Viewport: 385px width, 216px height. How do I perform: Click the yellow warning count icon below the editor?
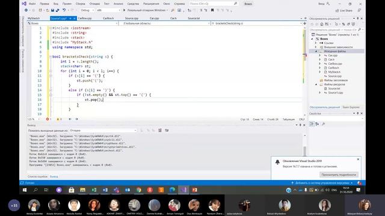(x=58, y=119)
